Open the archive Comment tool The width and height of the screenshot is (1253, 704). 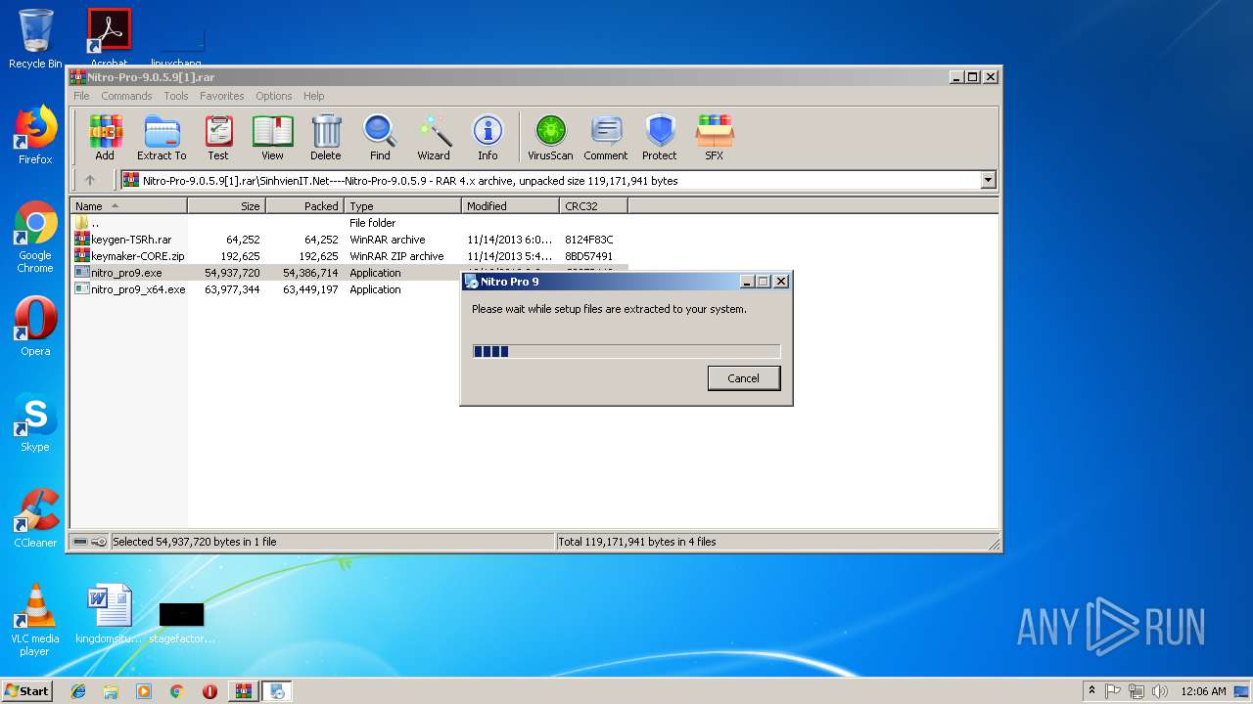tap(606, 138)
